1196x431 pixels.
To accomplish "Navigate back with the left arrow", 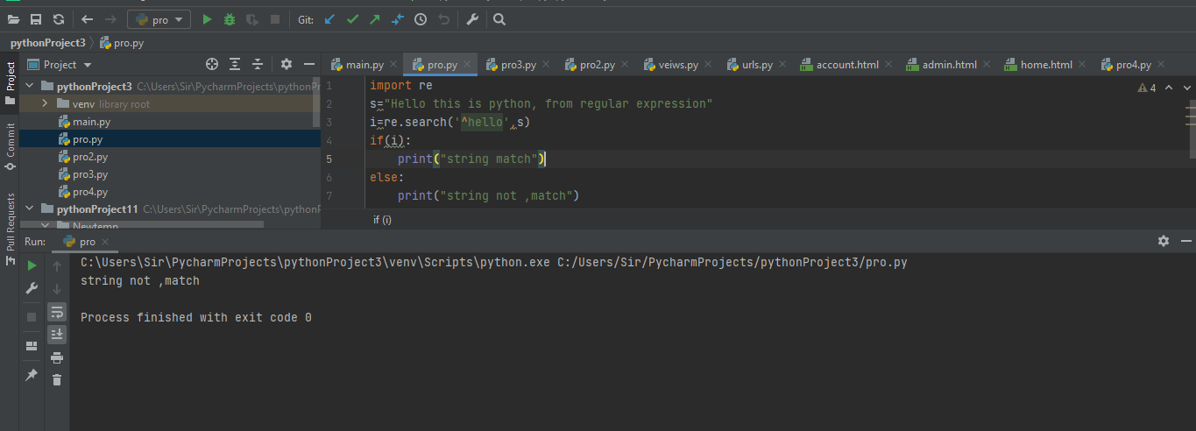I will tap(87, 19).
